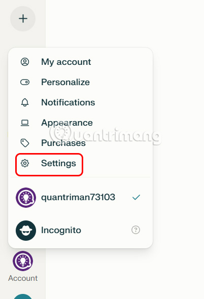Image resolution: width=204 pixels, height=299 pixels.
Task: Open Notifications menu item
Action: click(x=80, y=102)
